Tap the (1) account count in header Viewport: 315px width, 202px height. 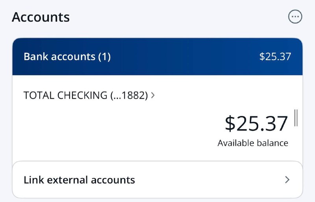tap(104, 57)
